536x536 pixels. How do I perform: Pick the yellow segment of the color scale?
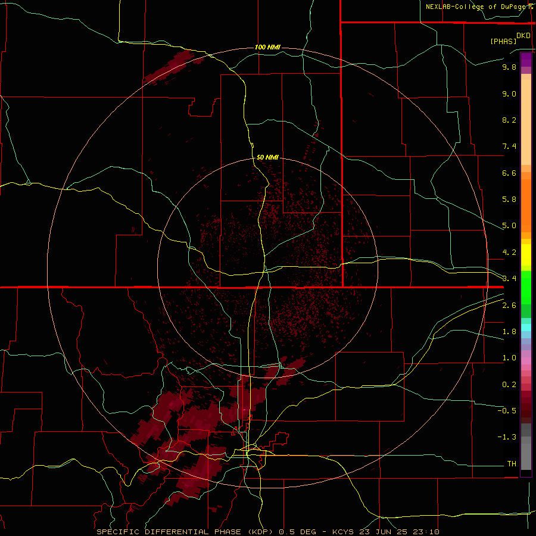point(526,255)
